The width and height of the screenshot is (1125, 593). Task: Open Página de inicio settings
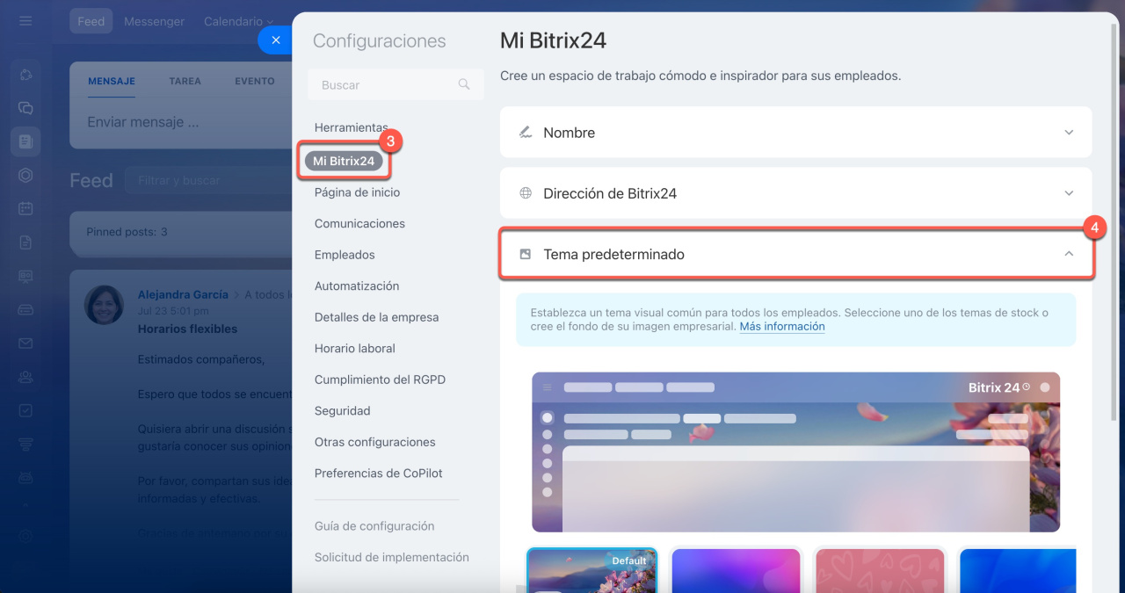pyautogui.click(x=357, y=192)
